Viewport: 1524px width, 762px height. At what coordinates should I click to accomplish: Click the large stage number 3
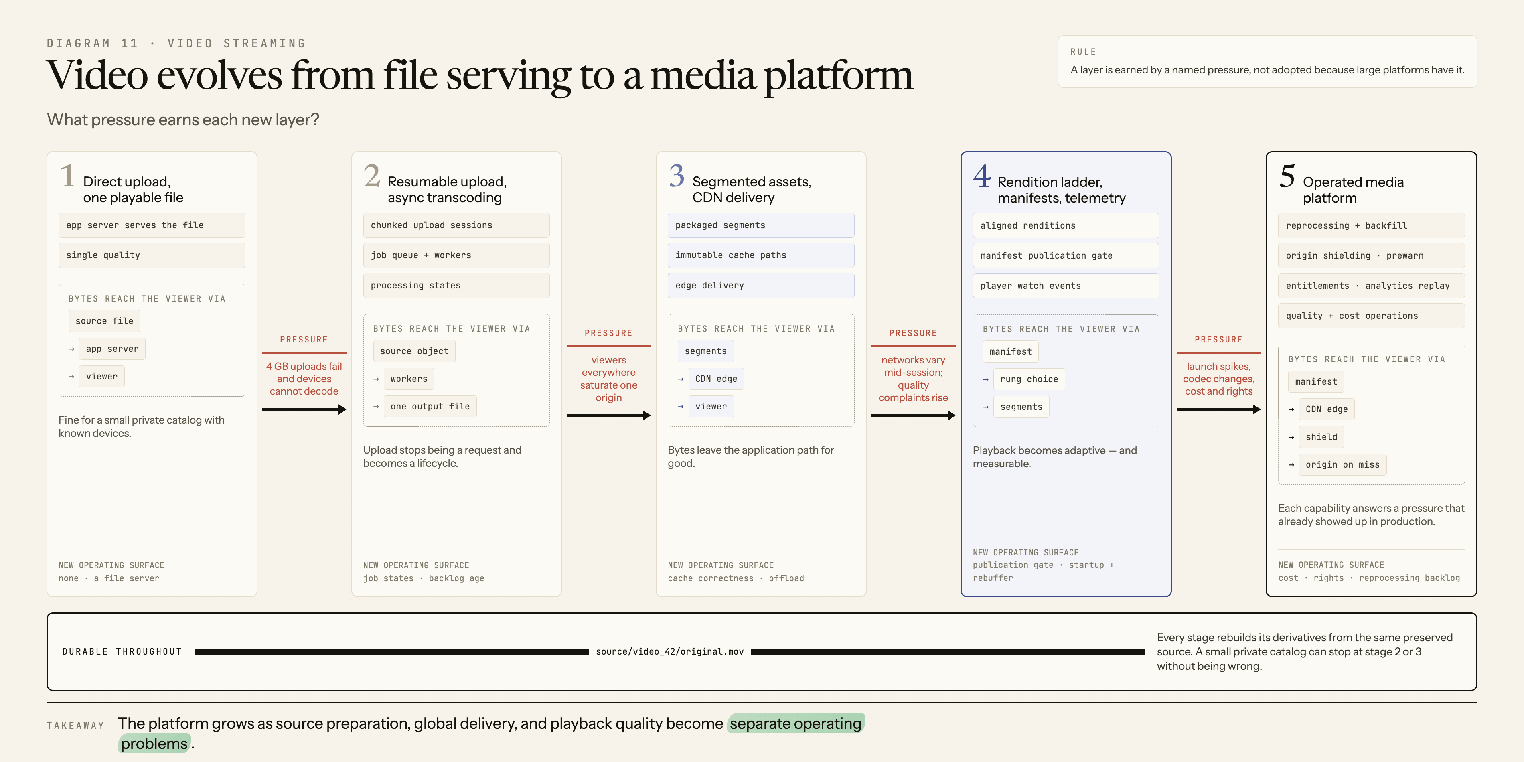676,176
